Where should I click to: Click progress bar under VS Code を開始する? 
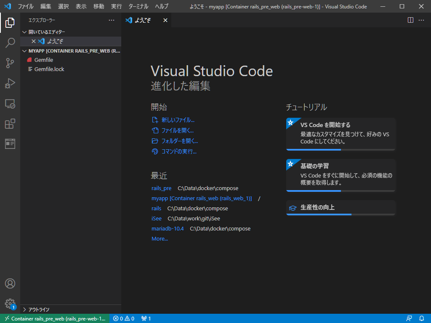coord(341,150)
